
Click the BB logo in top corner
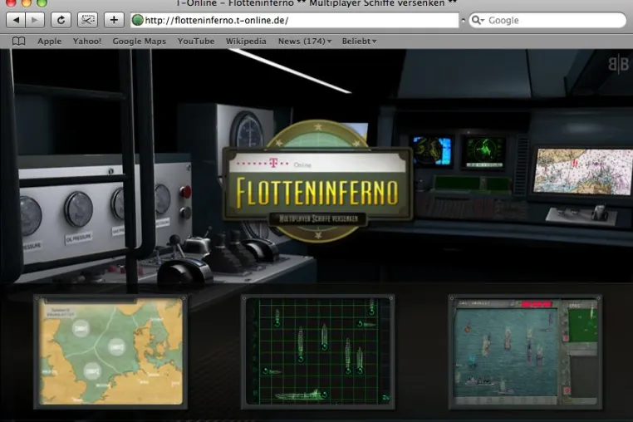pos(619,64)
